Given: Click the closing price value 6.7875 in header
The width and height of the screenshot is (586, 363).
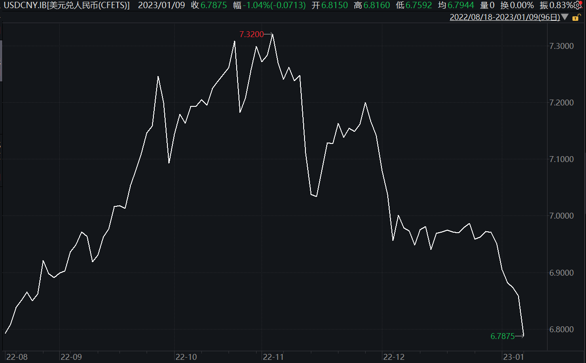Looking at the screenshot, I should [214, 5].
